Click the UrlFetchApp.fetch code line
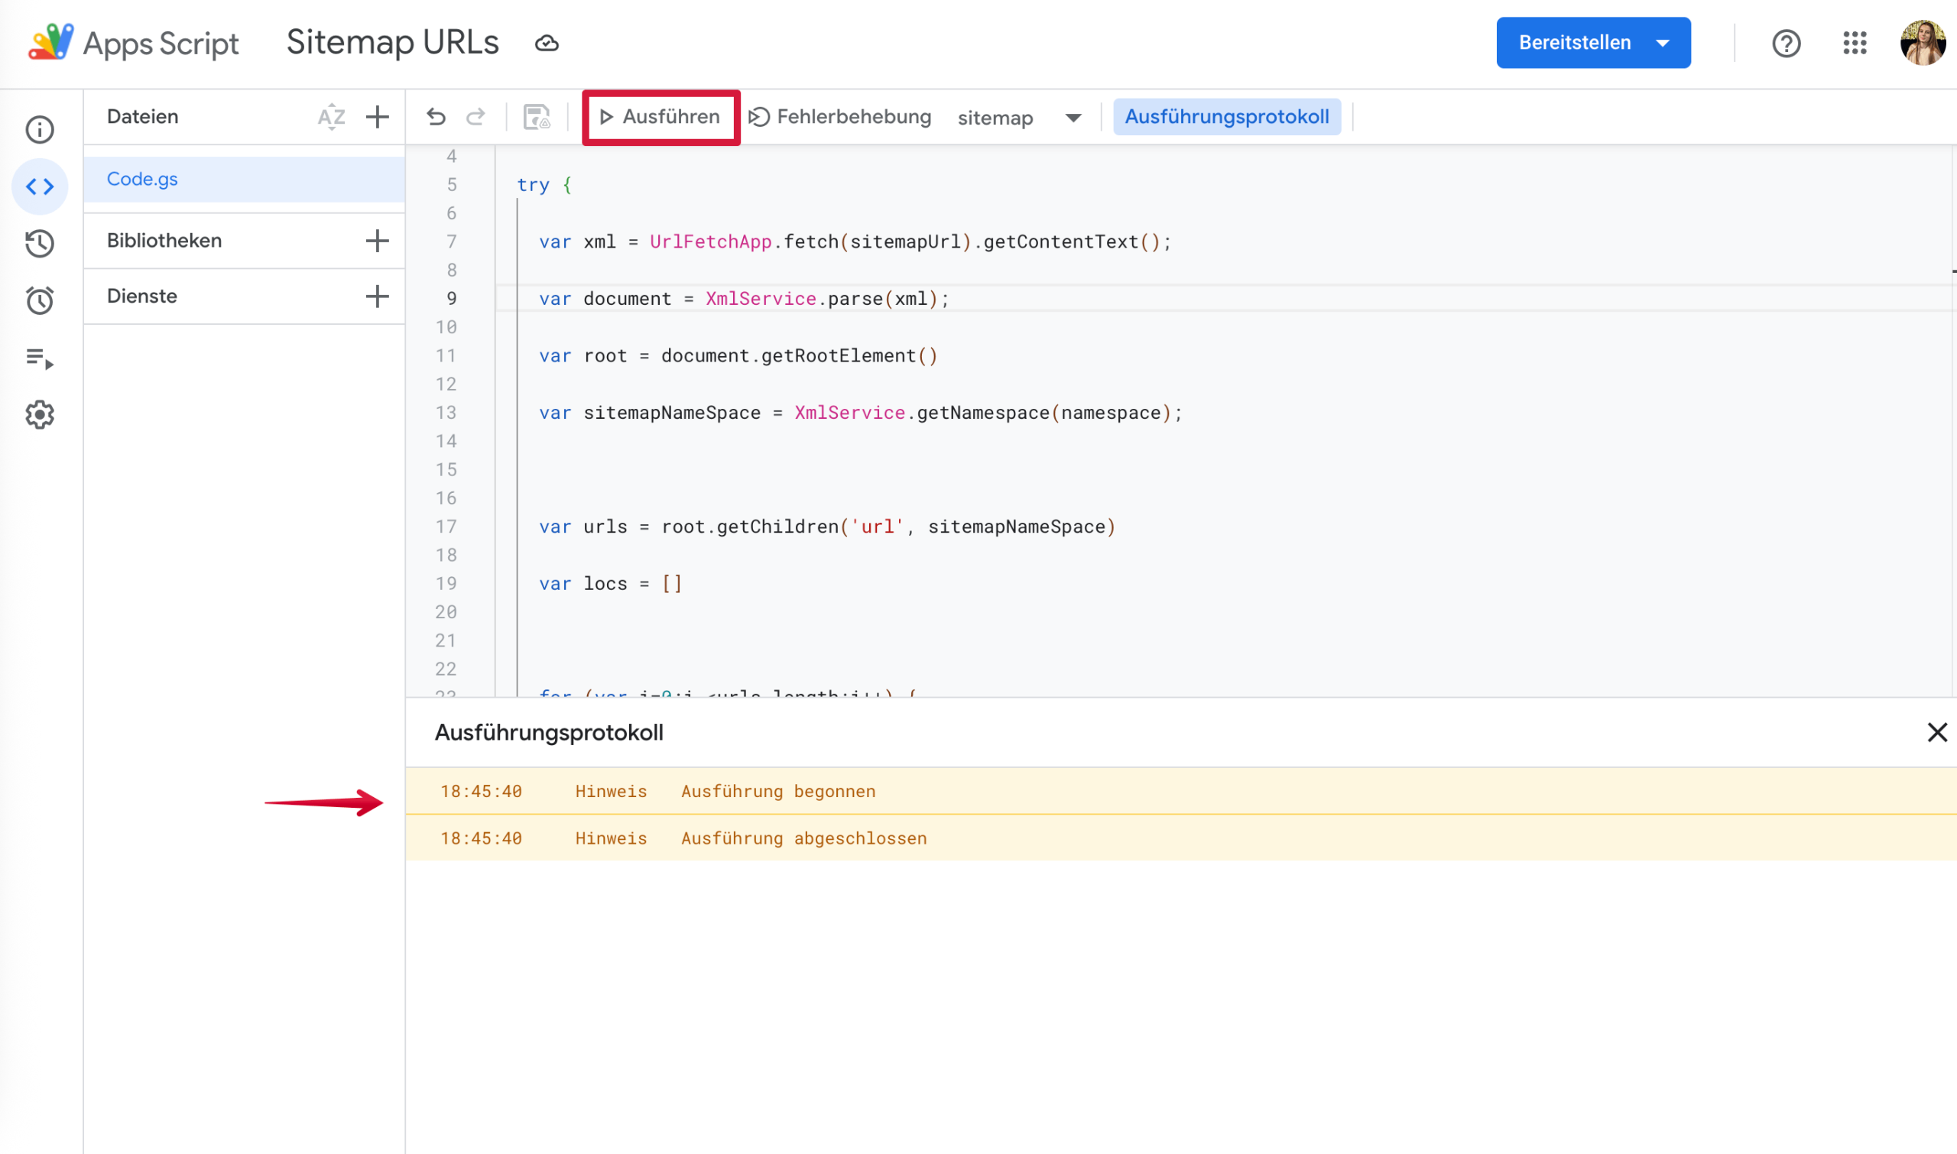This screenshot has height=1154, width=1957. 855,241
